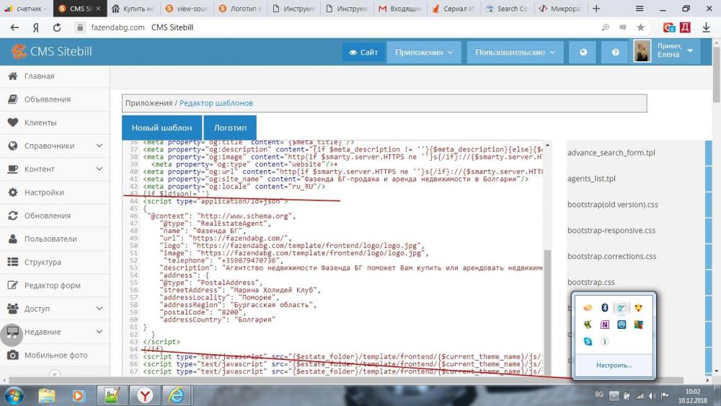Click the Настройки gear icon in sidebar
Image resolution: width=721 pixels, height=406 pixels.
(x=12, y=193)
